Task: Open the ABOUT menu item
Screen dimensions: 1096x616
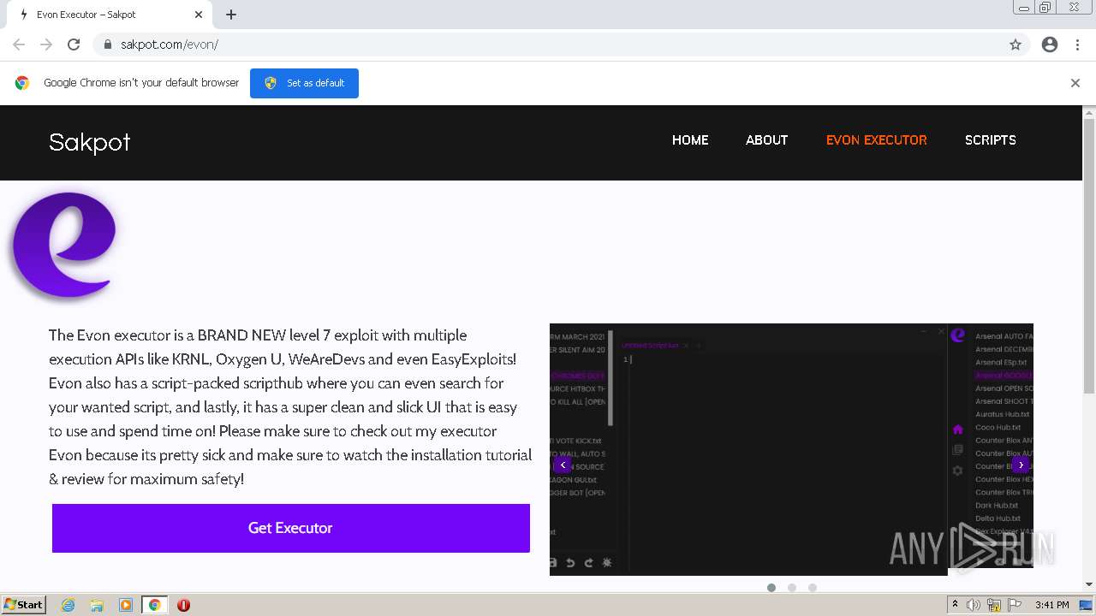Action: point(766,140)
